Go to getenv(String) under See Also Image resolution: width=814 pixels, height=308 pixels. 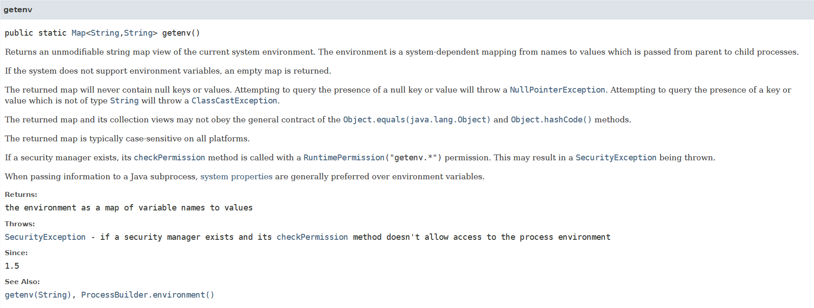pyautogui.click(x=38, y=295)
